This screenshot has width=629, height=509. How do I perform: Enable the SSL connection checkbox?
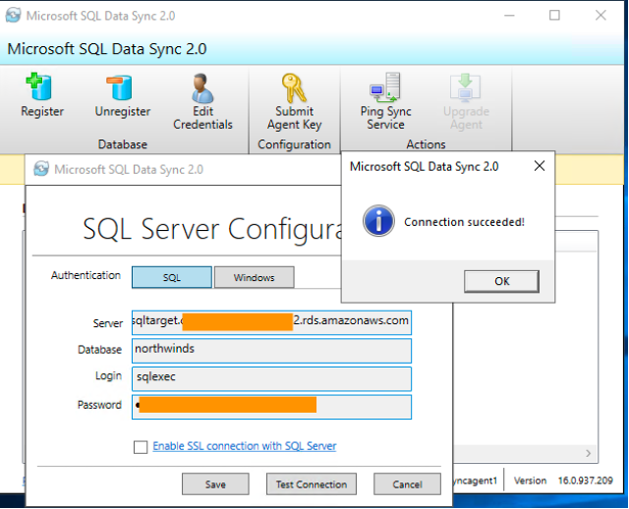pyautogui.click(x=141, y=447)
